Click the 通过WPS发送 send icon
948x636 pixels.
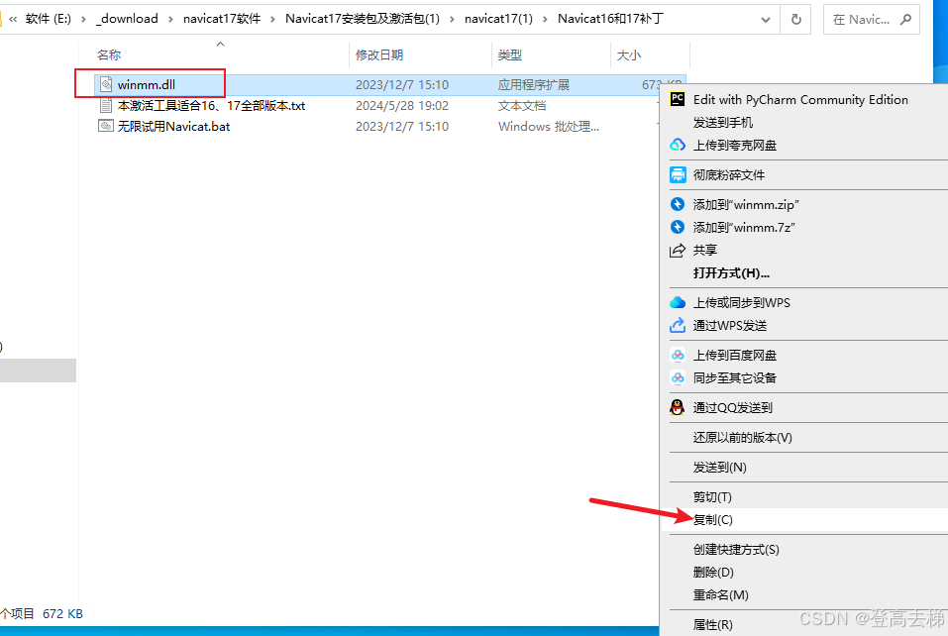tap(678, 325)
